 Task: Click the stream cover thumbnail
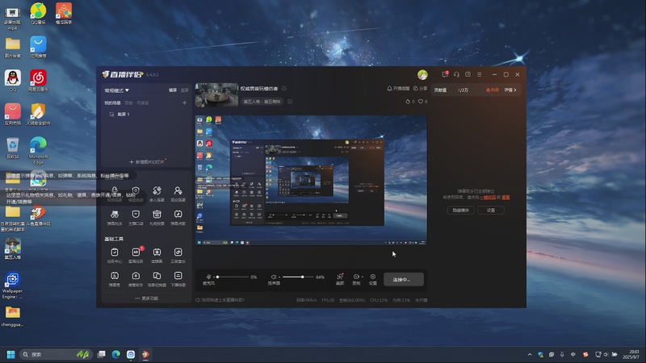pos(216,94)
